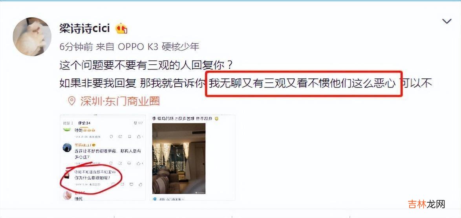Click the 梁诗诗cici profile avatar

[32, 37]
